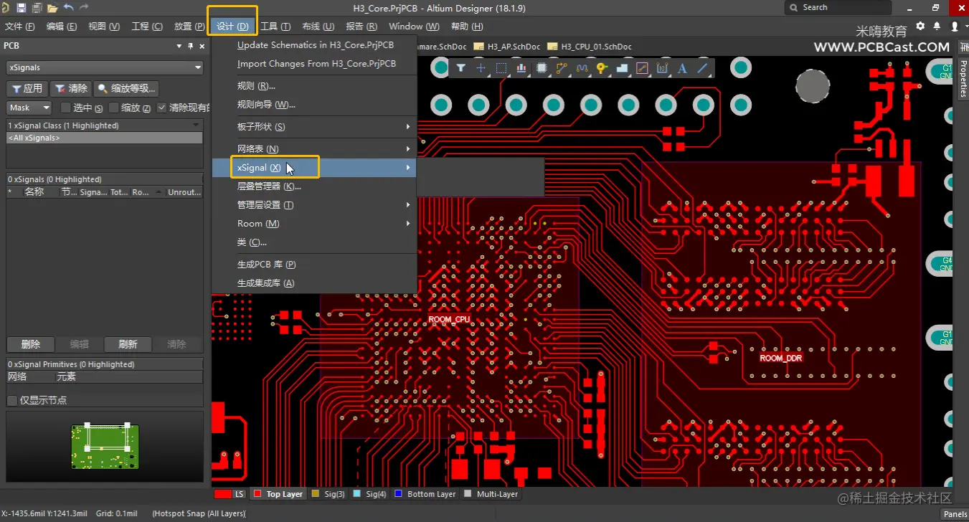Select the place component chip icon
The height and width of the screenshot is (522, 969).
pyautogui.click(x=542, y=68)
